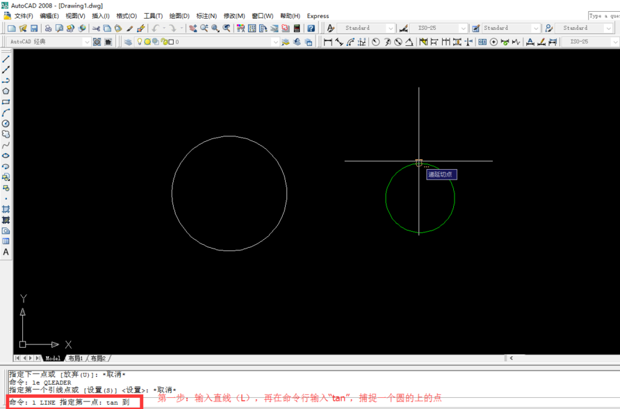Click the Save drawing icon

click(x=33, y=29)
